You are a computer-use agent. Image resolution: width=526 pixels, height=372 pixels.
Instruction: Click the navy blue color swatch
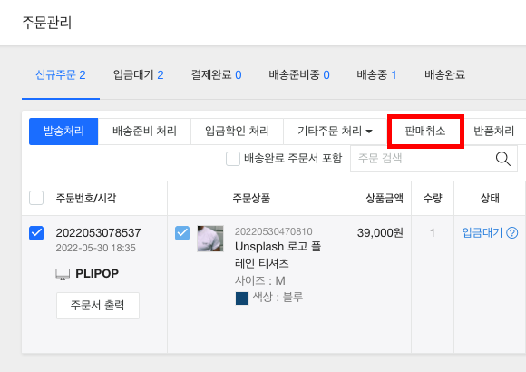[242, 299]
